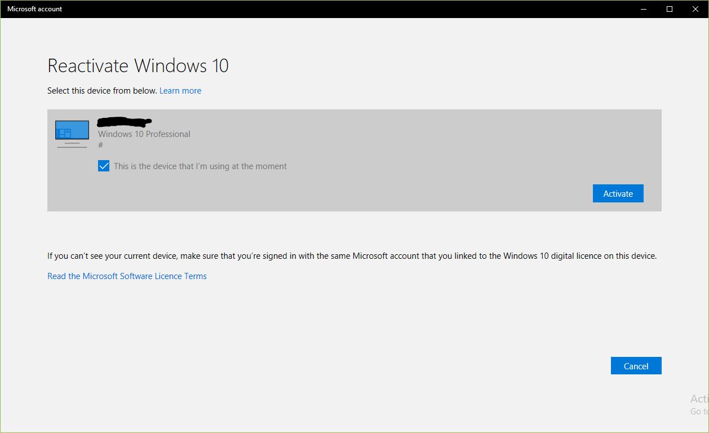
Task: Close the Microsoft account window
Action: [x=695, y=9]
